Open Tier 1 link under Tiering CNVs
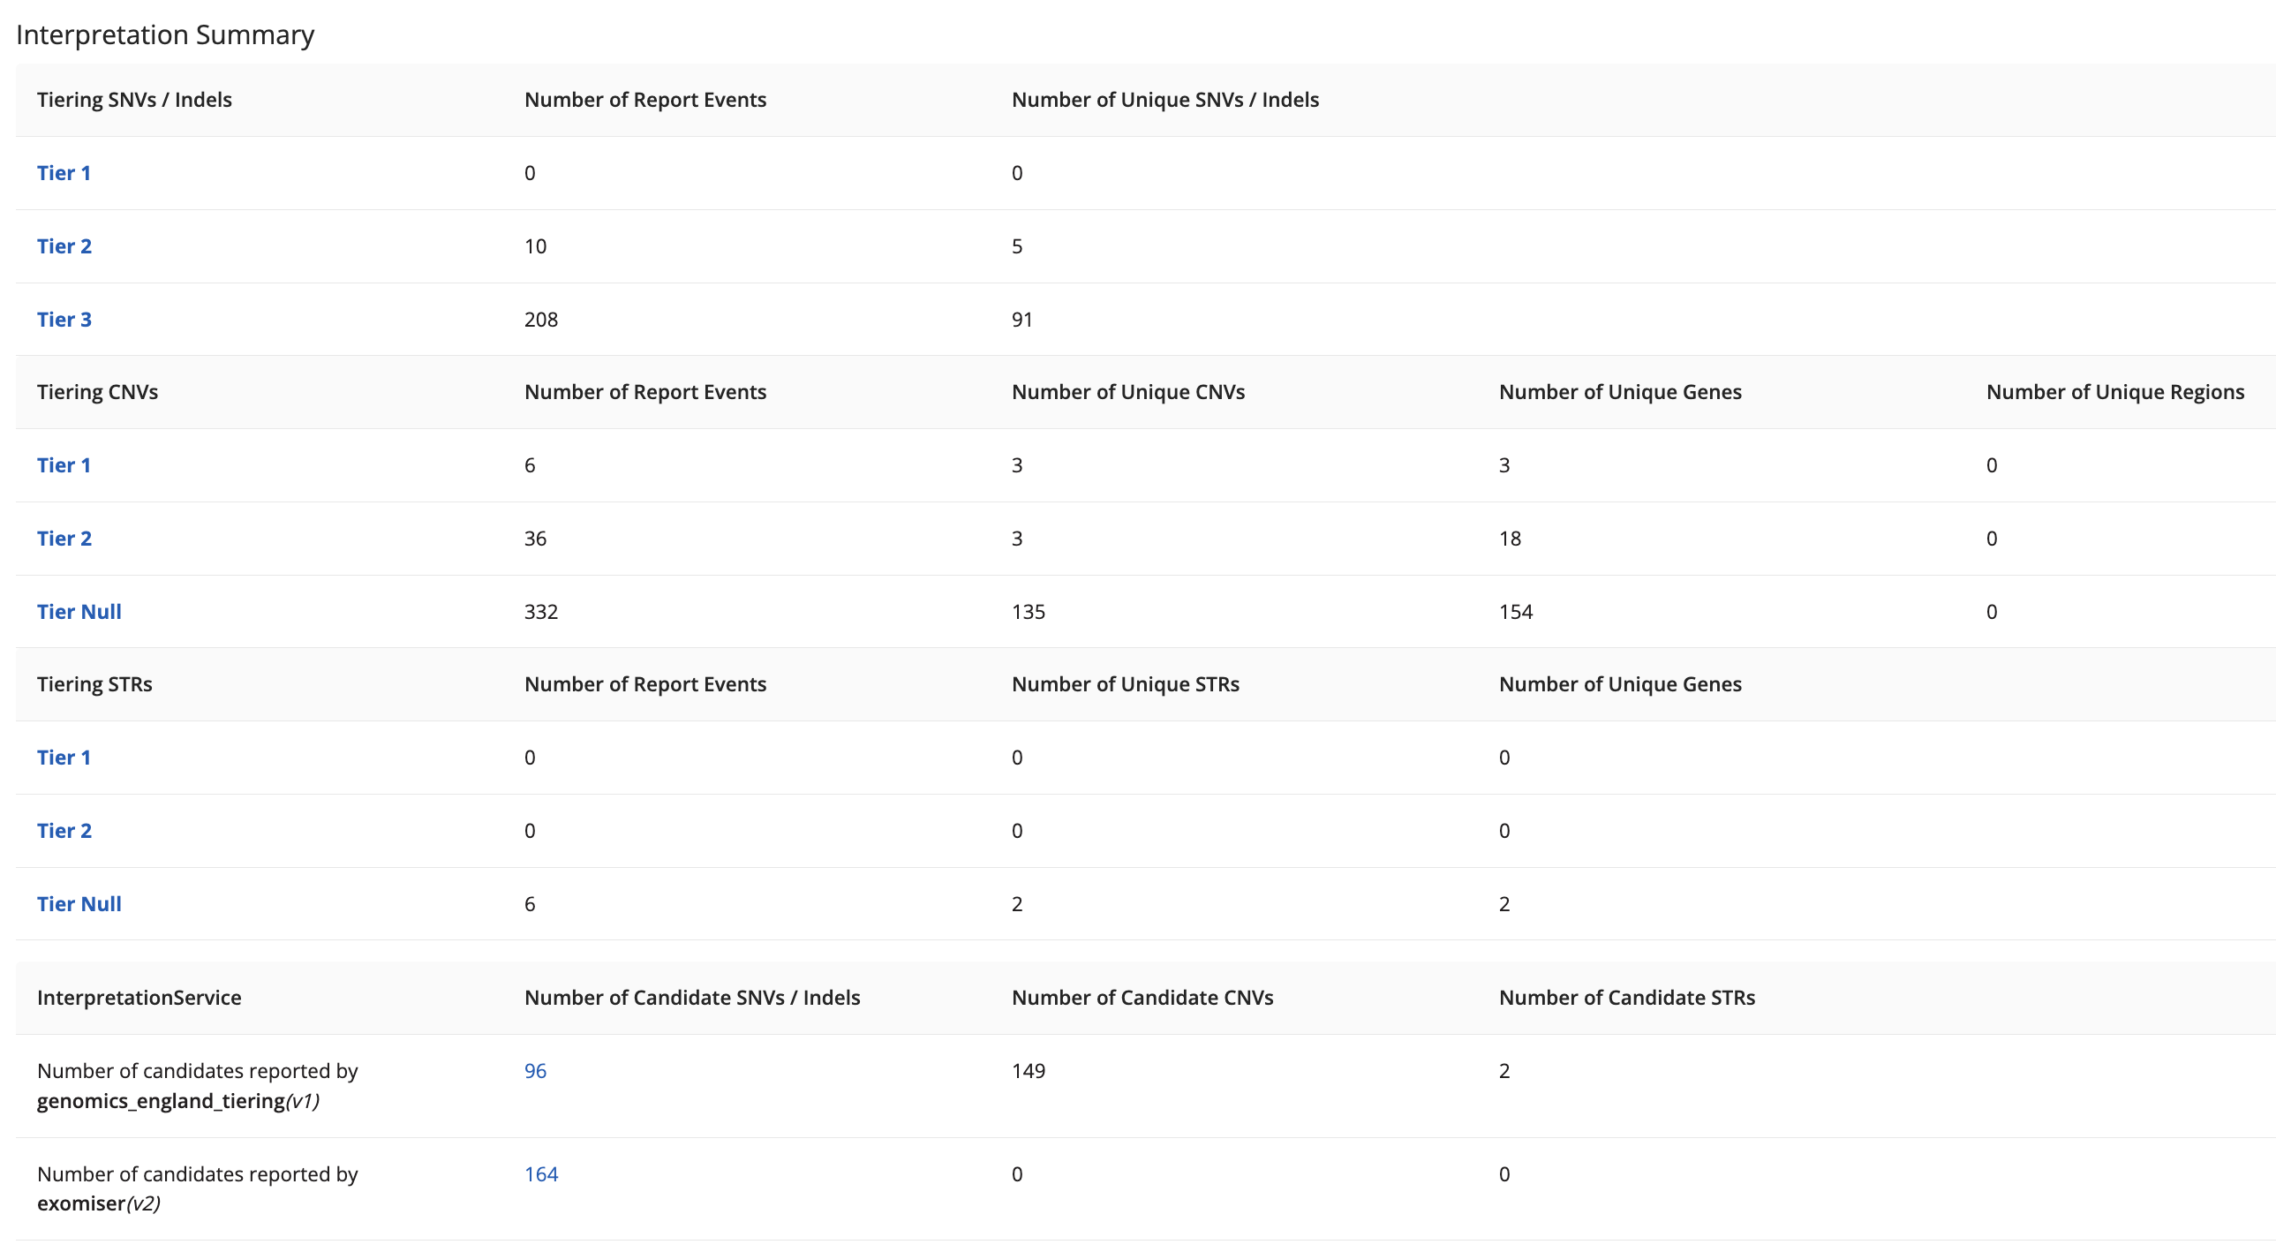 [x=64, y=465]
